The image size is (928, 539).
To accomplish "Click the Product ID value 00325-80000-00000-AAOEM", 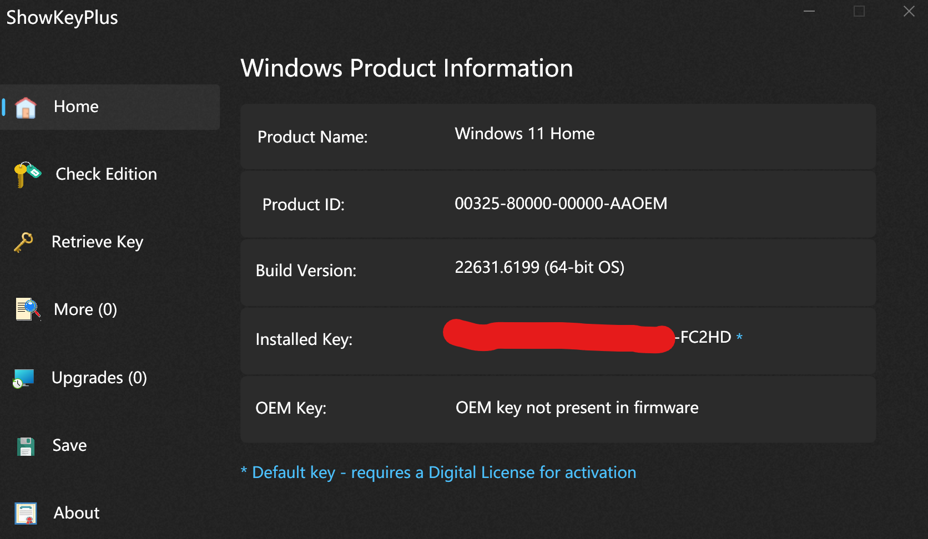I will (x=561, y=204).
